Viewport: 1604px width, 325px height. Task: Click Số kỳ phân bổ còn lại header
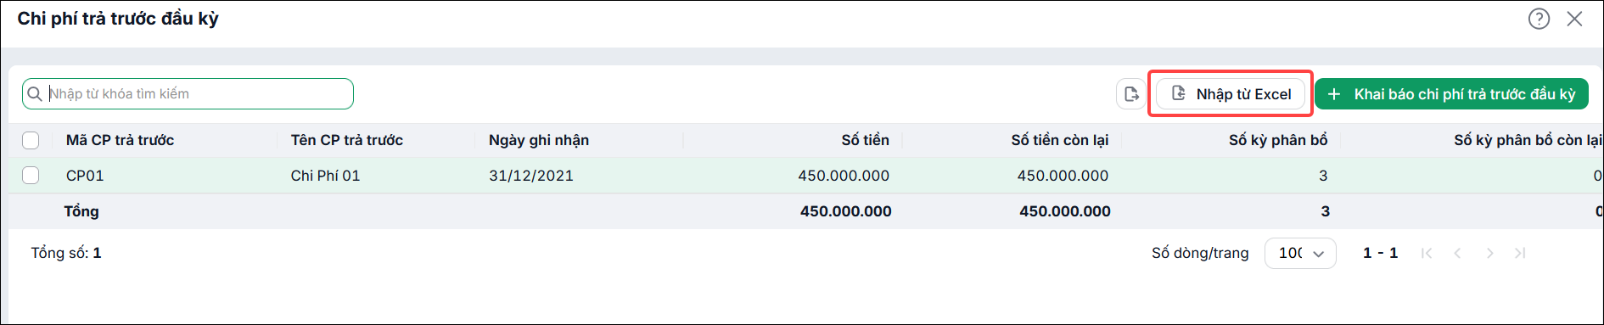point(1528,140)
